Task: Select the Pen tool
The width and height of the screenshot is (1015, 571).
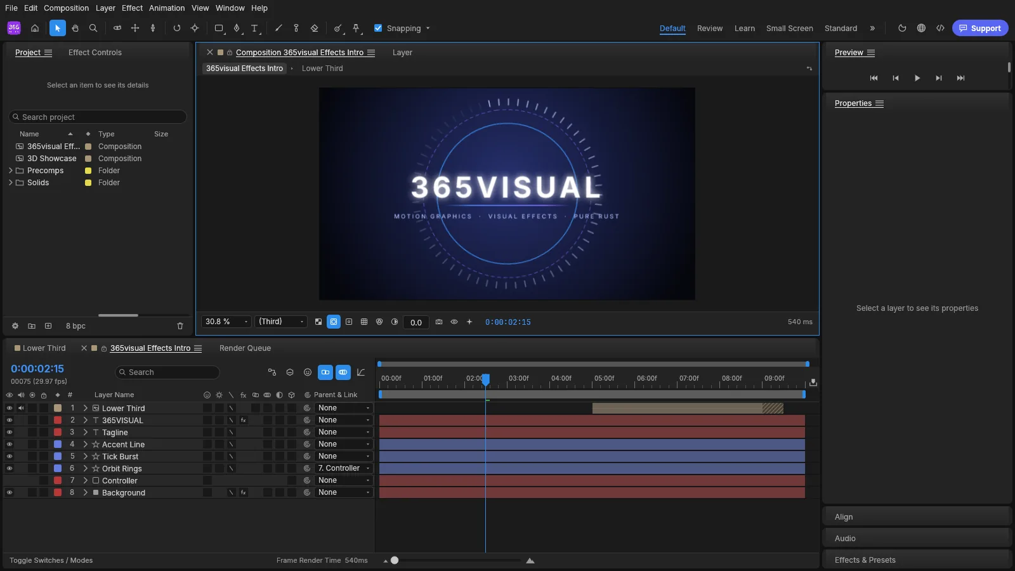Action: tap(237, 28)
